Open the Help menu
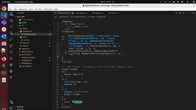 tap(56, 9)
